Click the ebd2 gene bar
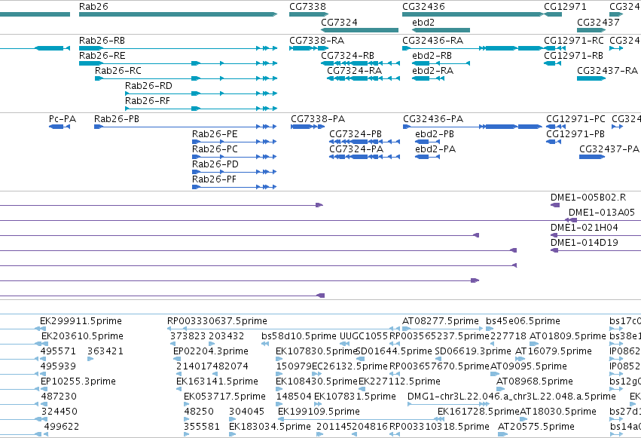This screenshot has height=438, width=641. (441, 30)
